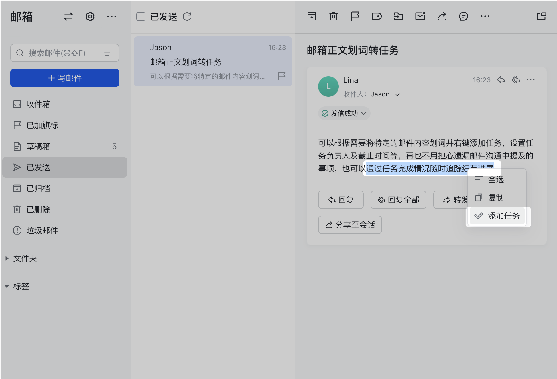Open mailbox settings gear icon

point(90,17)
